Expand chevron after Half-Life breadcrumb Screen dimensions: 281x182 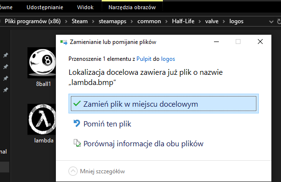pyautogui.click(x=200, y=22)
